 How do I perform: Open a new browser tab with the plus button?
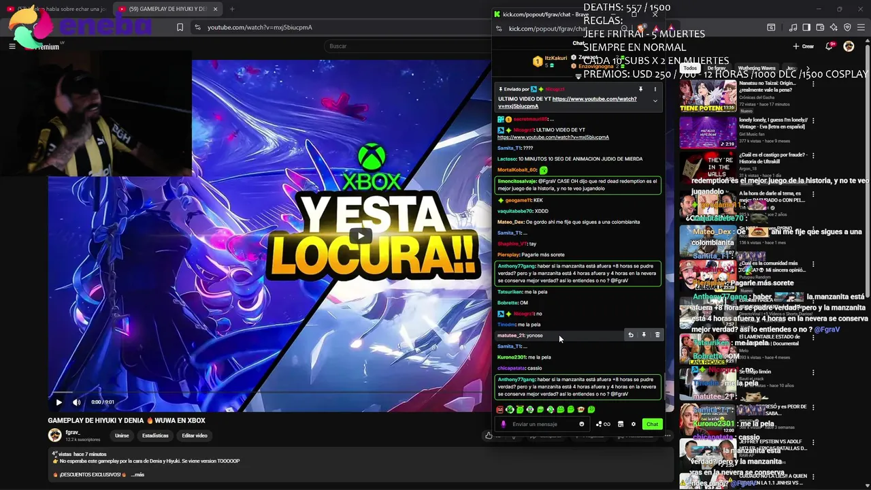coord(232,9)
